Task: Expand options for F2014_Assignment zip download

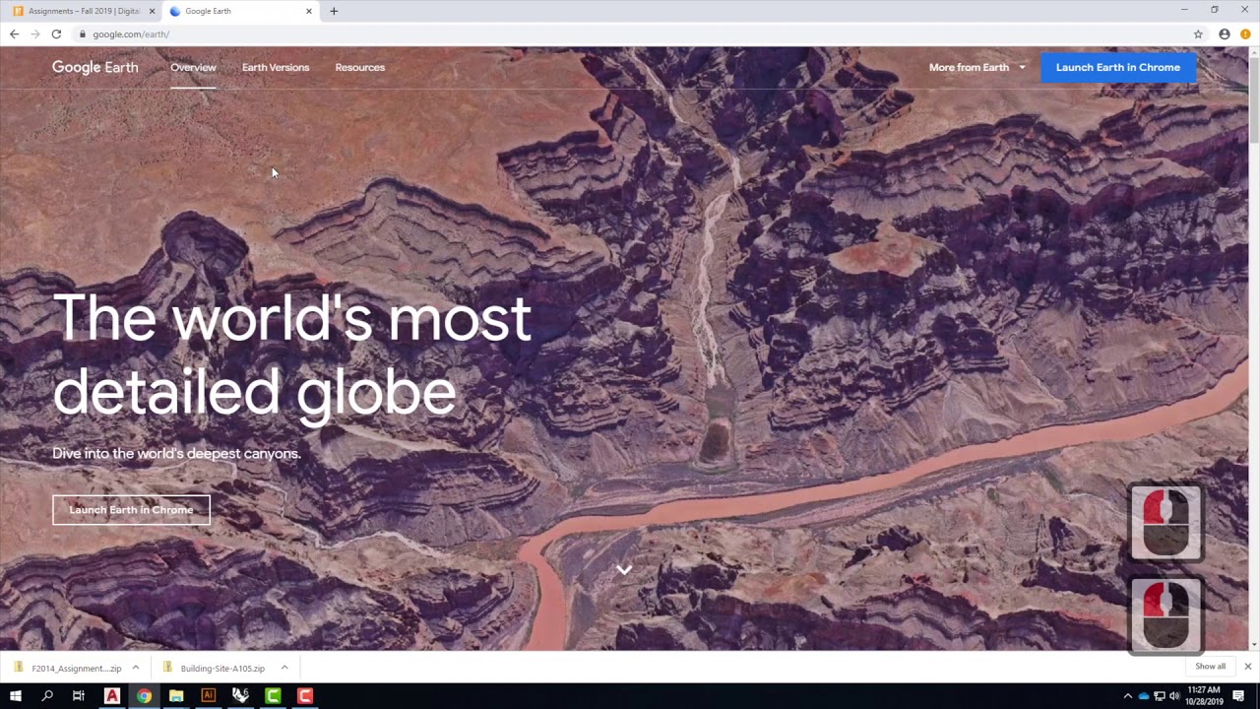Action: (136, 668)
